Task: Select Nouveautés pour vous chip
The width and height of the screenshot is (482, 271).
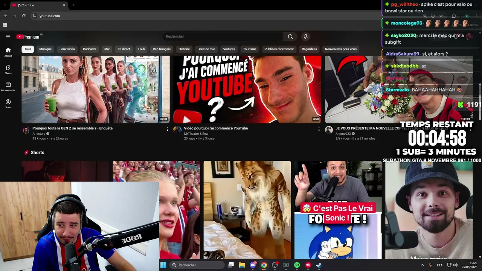Action: click(x=341, y=49)
